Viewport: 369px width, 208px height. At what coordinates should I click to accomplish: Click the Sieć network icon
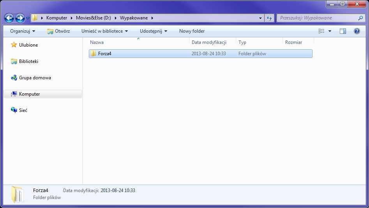coord(14,110)
